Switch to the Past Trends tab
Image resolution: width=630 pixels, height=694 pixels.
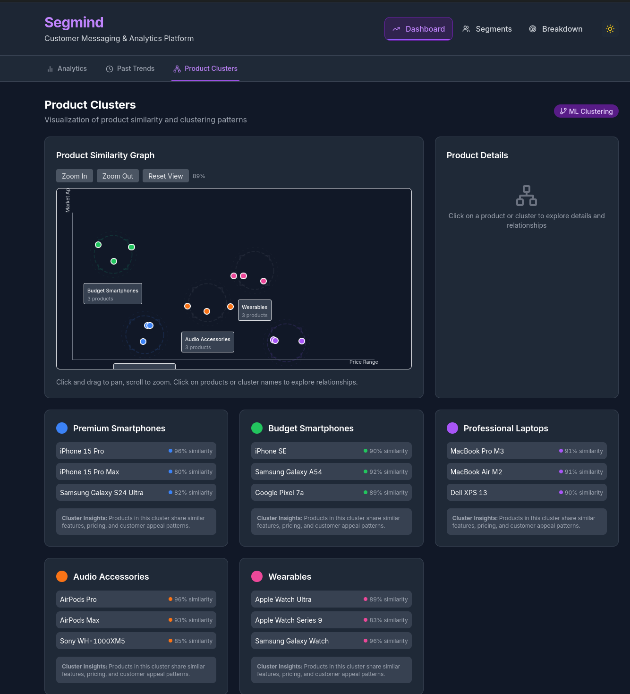[130, 69]
